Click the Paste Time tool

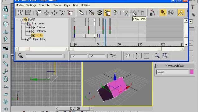point(141,12)
